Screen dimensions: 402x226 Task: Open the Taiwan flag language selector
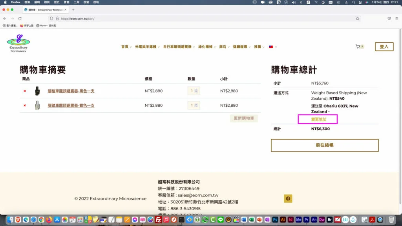pos(272,47)
